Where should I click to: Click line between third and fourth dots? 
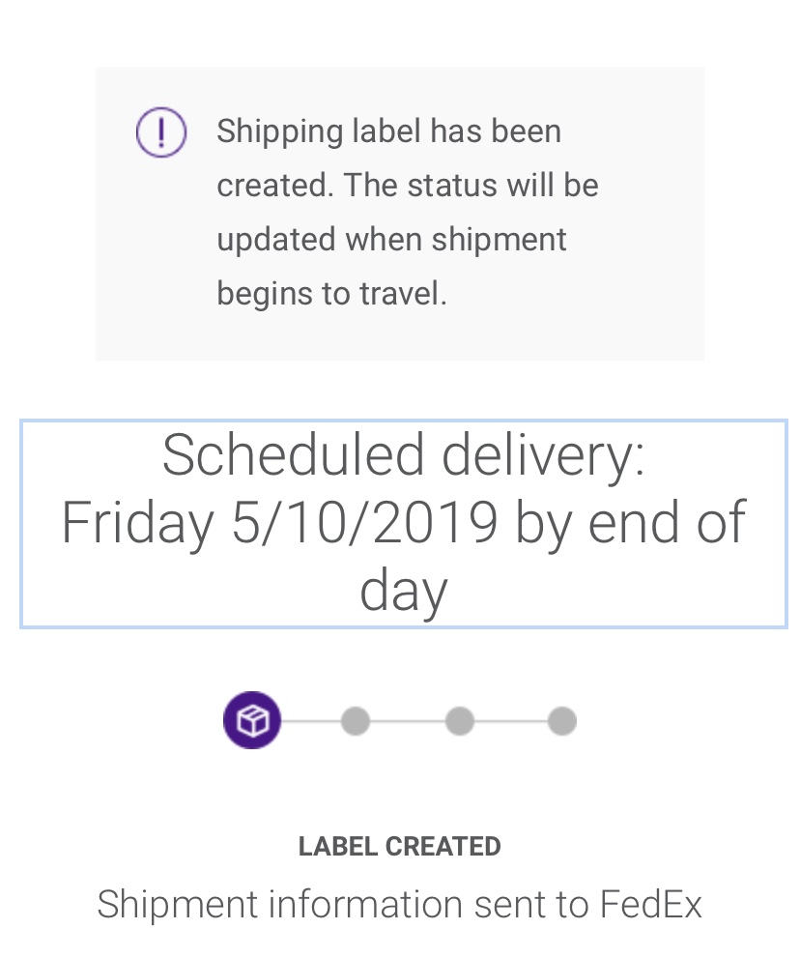[510, 721]
